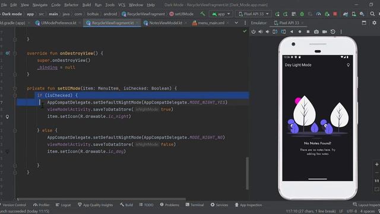This screenshot has height=214, width=380.
Task: Click emulator snapshots clock icon
Action: (332, 32)
